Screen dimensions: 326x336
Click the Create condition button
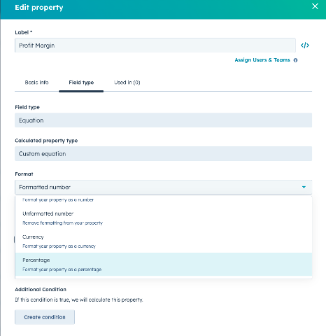[45, 317]
